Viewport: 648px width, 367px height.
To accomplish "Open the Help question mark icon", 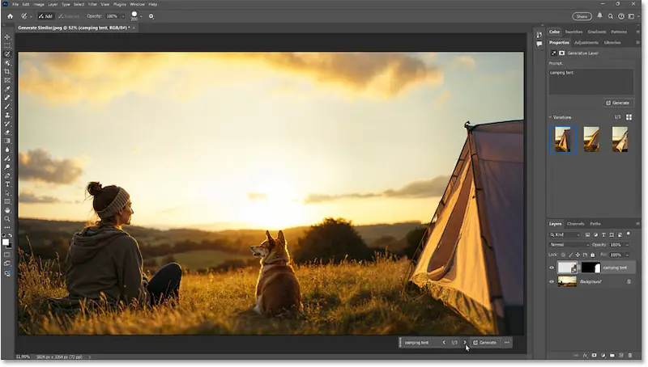I will click(621, 16).
